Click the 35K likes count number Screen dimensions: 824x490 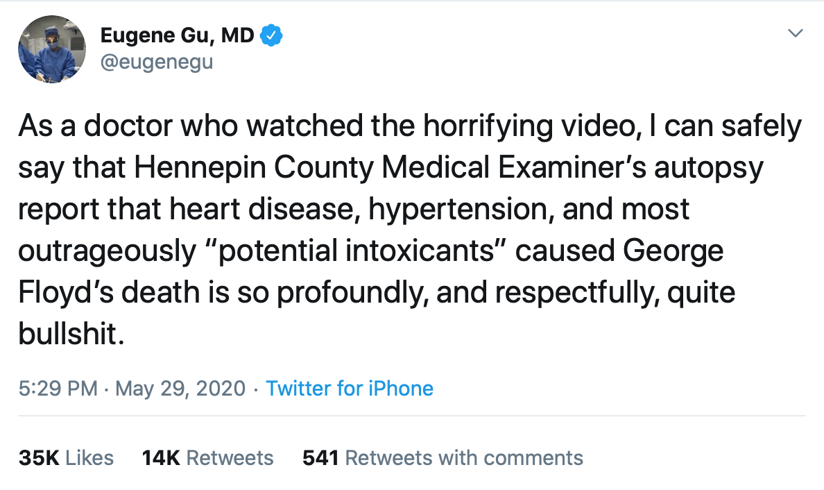39,458
